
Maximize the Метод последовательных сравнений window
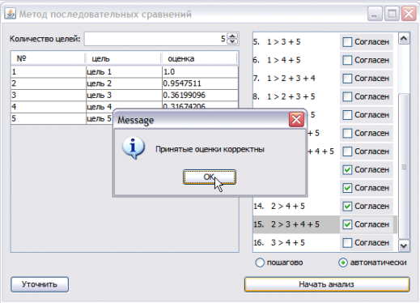tap(392, 14)
